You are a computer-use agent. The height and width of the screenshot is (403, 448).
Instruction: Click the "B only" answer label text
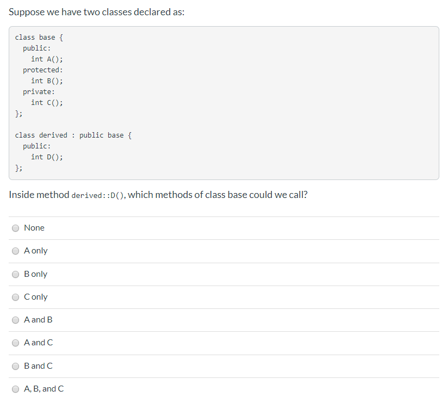coord(35,274)
